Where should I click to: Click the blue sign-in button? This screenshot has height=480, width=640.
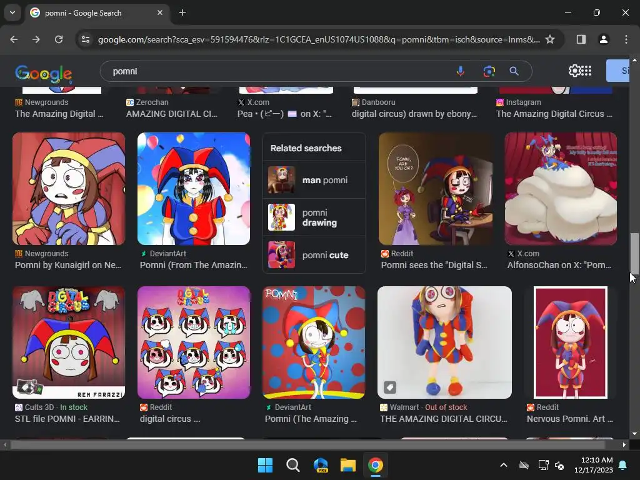click(x=618, y=71)
